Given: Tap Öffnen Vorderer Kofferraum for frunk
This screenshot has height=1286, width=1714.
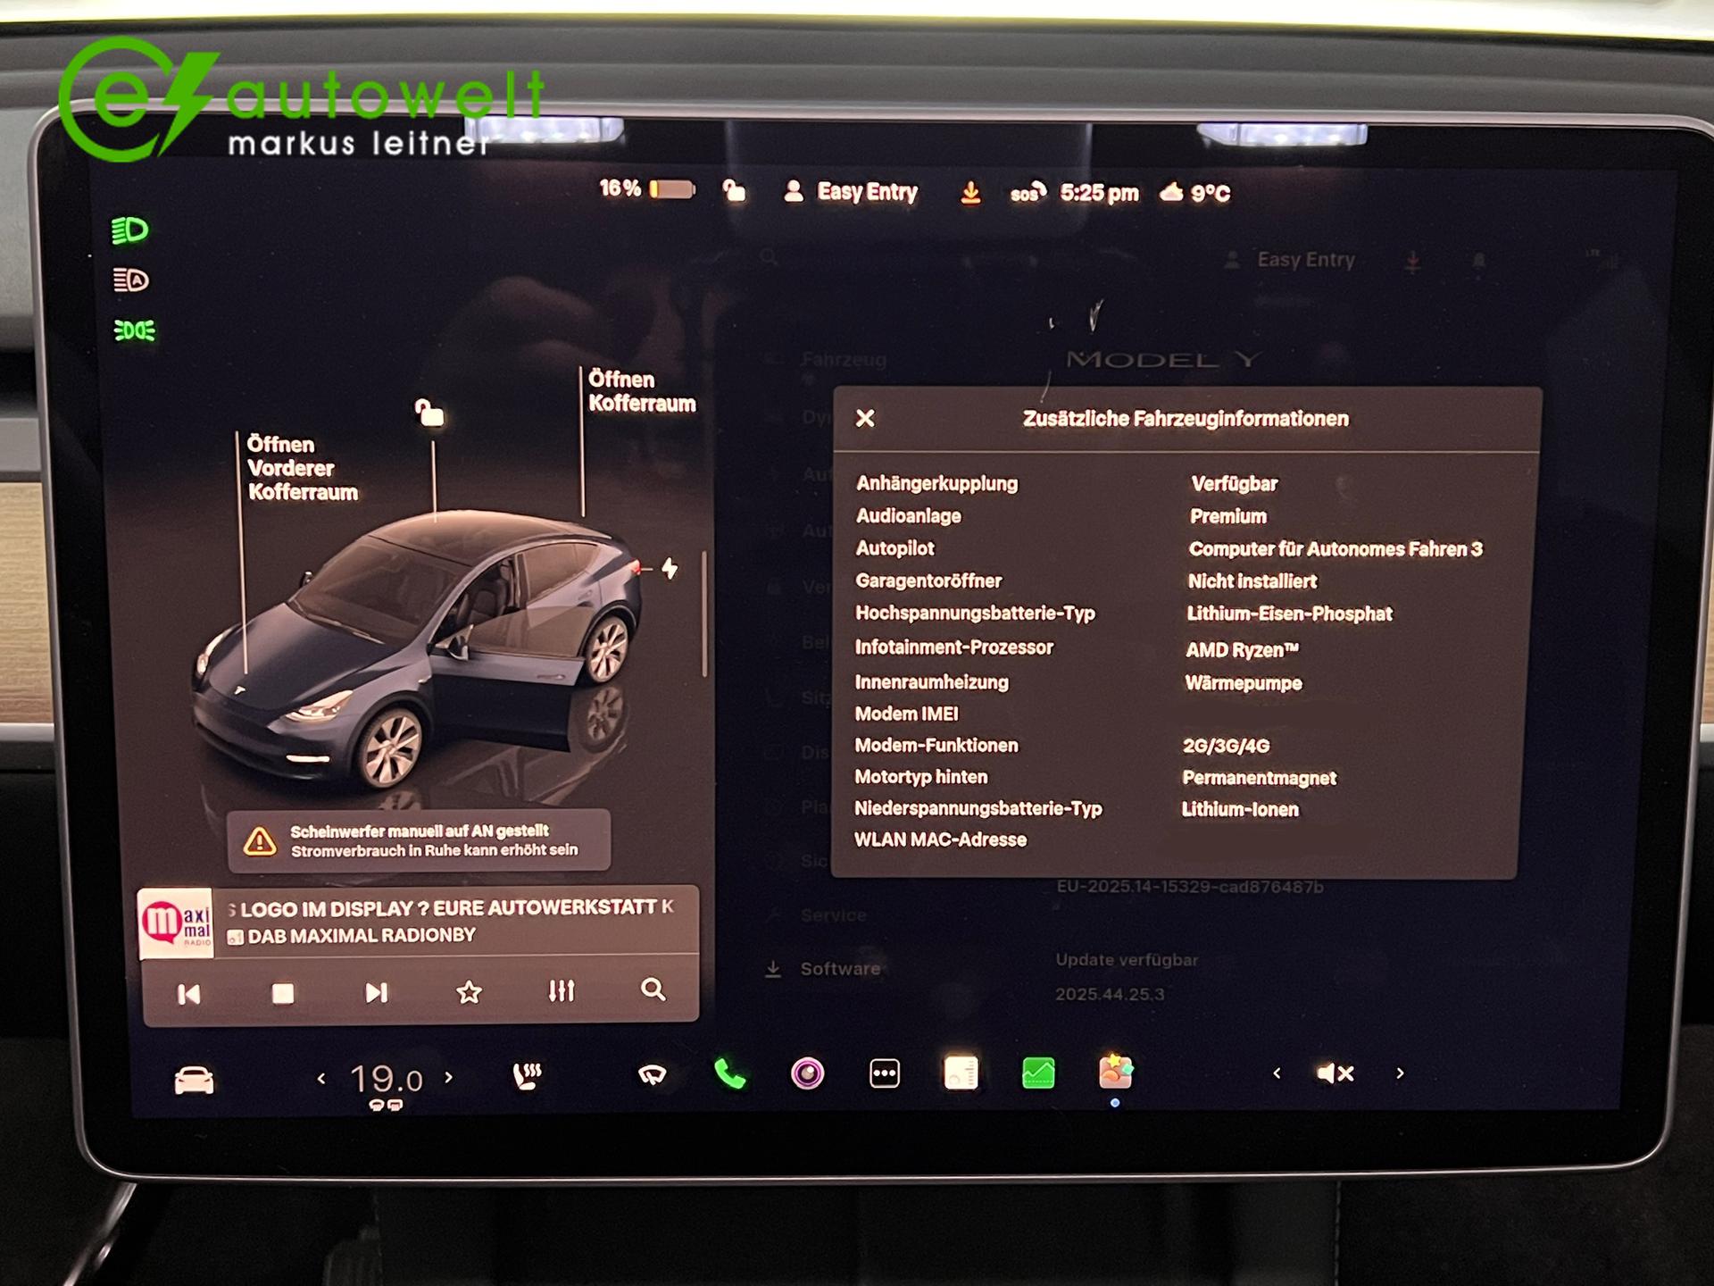Looking at the screenshot, I should [x=302, y=468].
